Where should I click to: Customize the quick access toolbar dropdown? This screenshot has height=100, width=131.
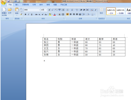(25, 1)
